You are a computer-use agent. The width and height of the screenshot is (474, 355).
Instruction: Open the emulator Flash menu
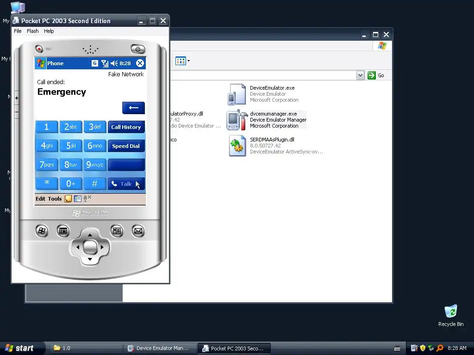pyautogui.click(x=33, y=31)
